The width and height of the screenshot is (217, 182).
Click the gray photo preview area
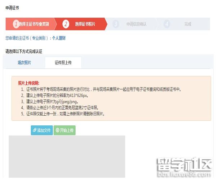click(67, 157)
